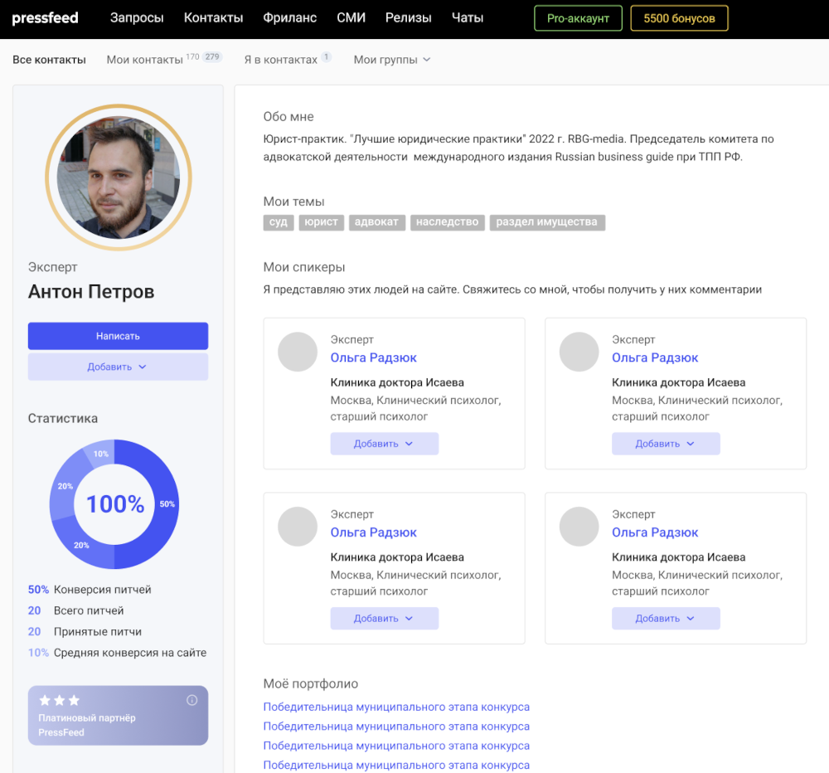Open the Запросы menu item
This screenshot has width=829, height=773.
(x=137, y=18)
